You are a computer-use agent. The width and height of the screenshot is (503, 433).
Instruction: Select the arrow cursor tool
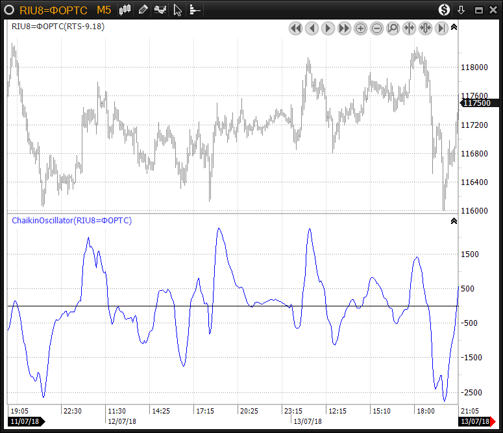[178, 10]
